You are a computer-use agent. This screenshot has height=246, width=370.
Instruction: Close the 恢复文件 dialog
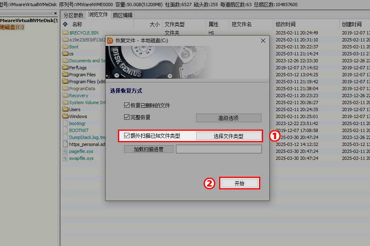point(263,41)
